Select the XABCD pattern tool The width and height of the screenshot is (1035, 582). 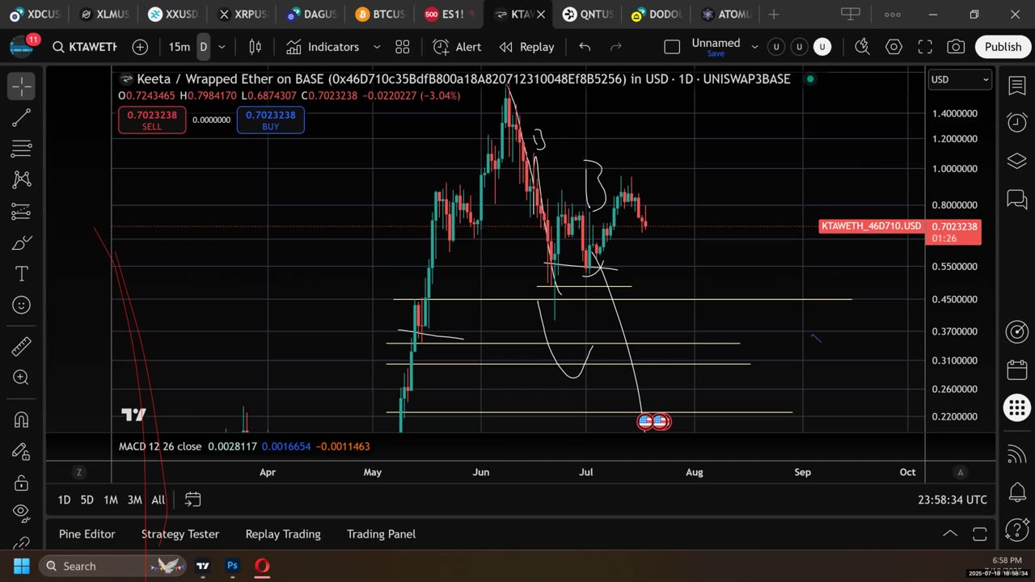[21, 180]
